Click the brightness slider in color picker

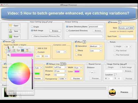32,74
